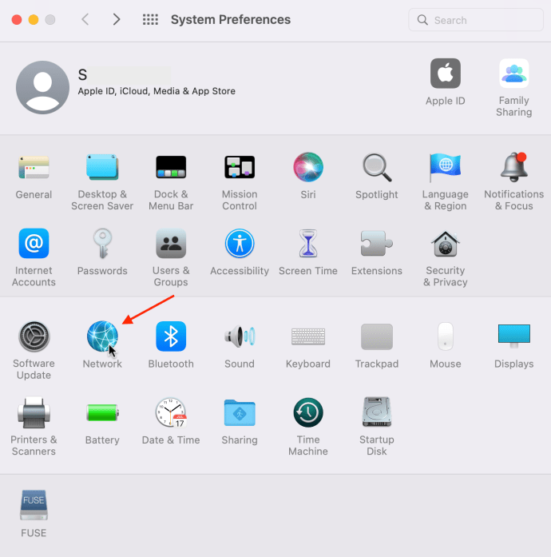The width and height of the screenshot is (551, 557).
Task: Open Language & Region settings
Action: [x=446, y=167]
